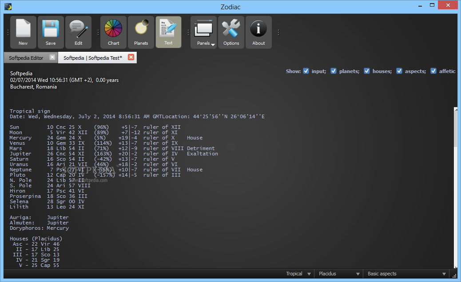Open the Planets view
Viewport: 461px width, 282px height.
(x=141, y=32)
